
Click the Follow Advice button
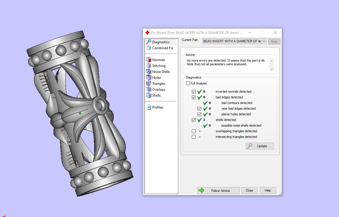[x=218, y=190]
